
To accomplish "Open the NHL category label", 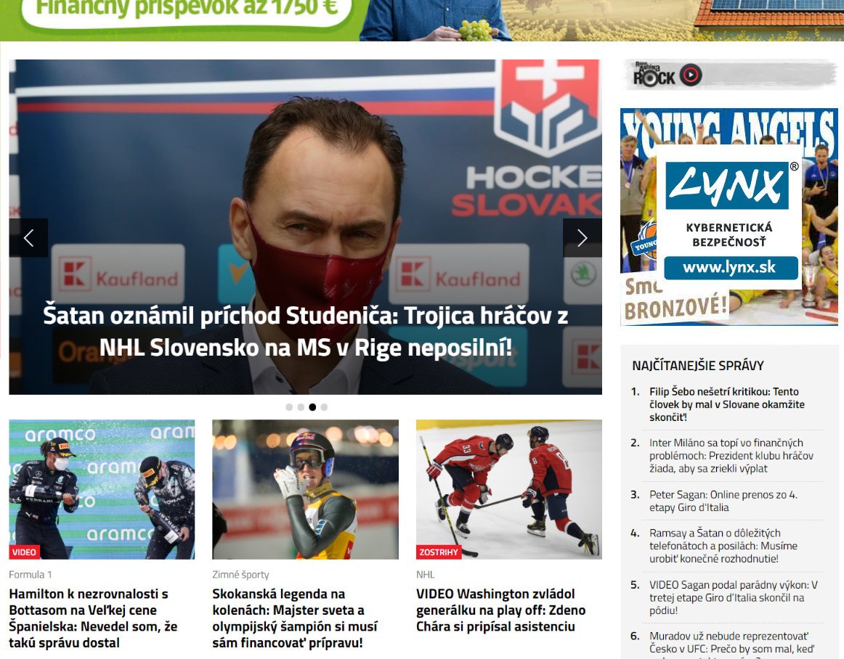I will point(425,575).
